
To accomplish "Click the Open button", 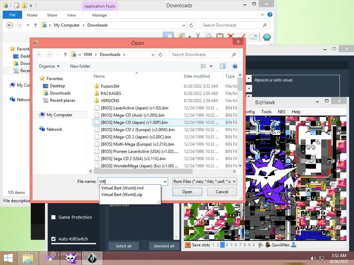I will [x=187, y=192].
